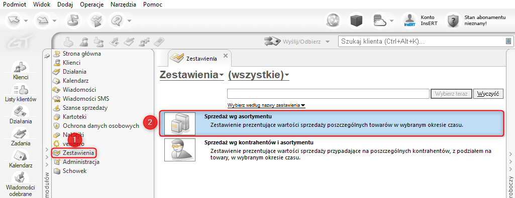Expand the help icon dropdown arrow
This screenshot has width=515, height=198.
[x=130, y=21]
